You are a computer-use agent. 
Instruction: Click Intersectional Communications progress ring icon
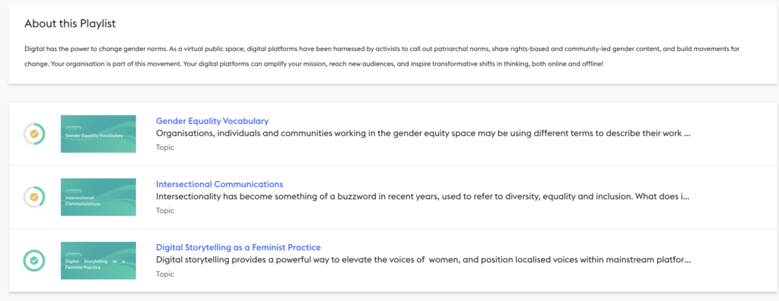(x=34, y=197)
